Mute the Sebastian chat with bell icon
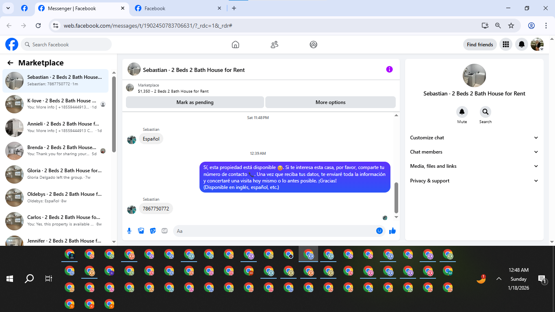The height and width of the screenshot is (312, 555). click(x=462, y=112)
